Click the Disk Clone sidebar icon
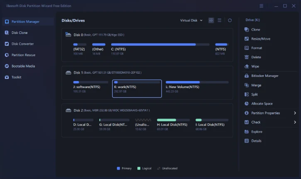This screenshot has height=179, width=301. [7, 33]
